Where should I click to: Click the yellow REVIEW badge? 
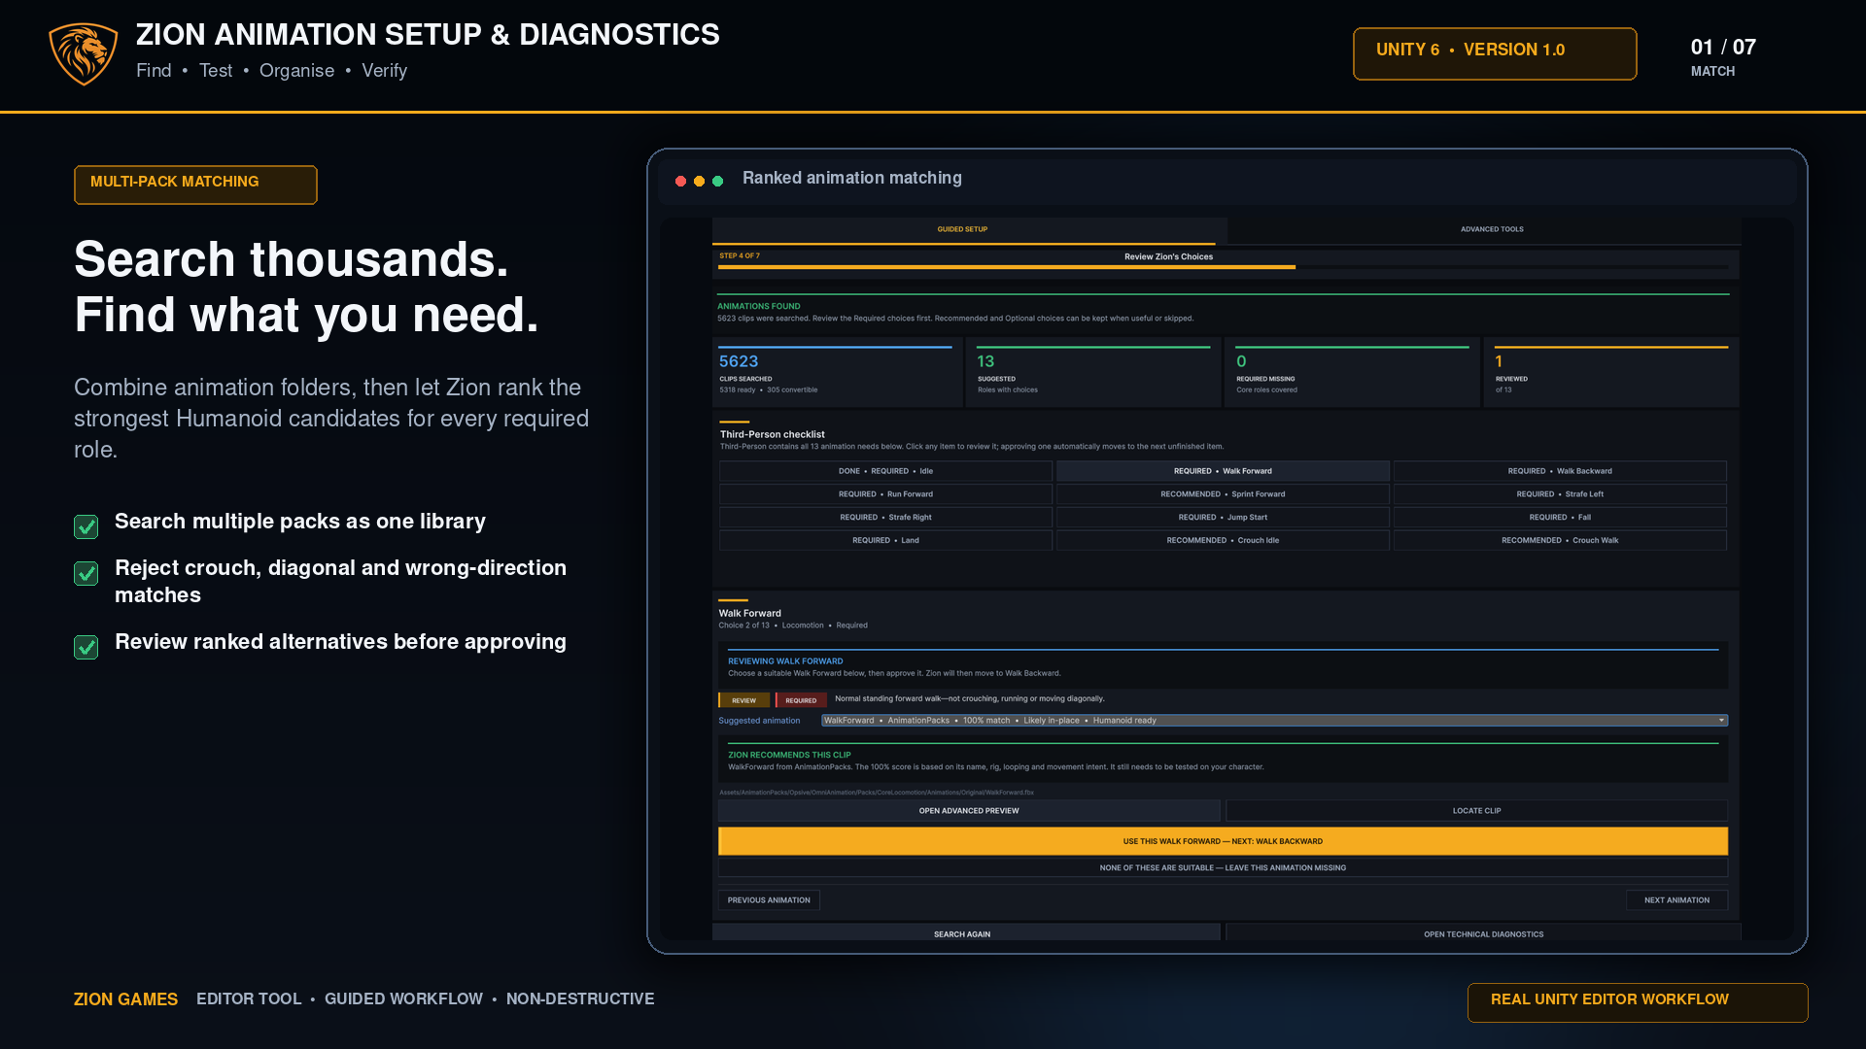743,700
